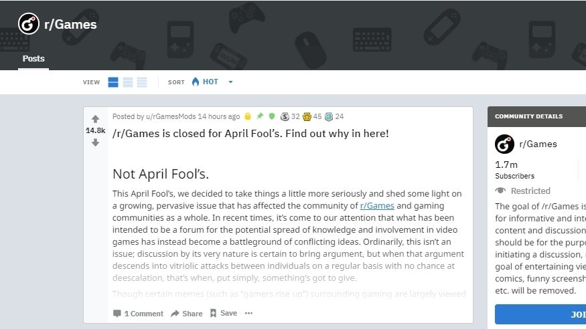Click the r/Games logo in the header
586x329 pixels.
click(x=29, y=23)
